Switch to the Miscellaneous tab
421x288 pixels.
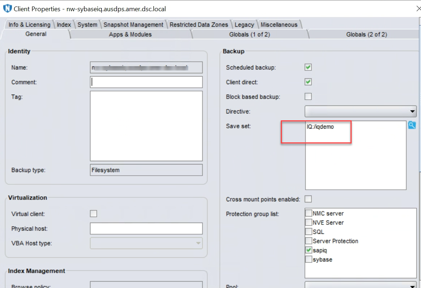point(279,24)
